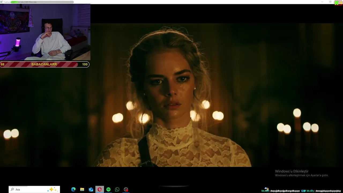Click the movie video player frame

(171, 95)
